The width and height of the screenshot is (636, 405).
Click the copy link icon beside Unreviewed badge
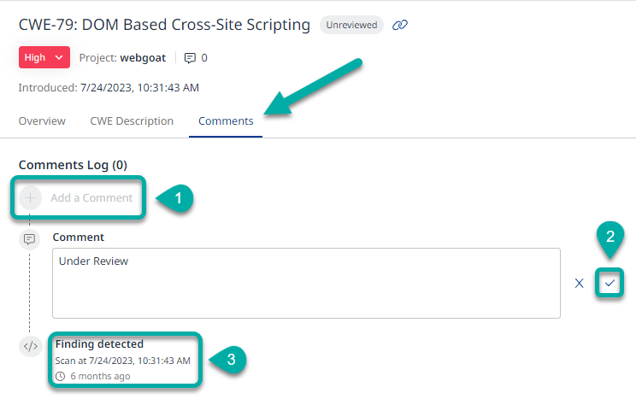tap(400, 26)
